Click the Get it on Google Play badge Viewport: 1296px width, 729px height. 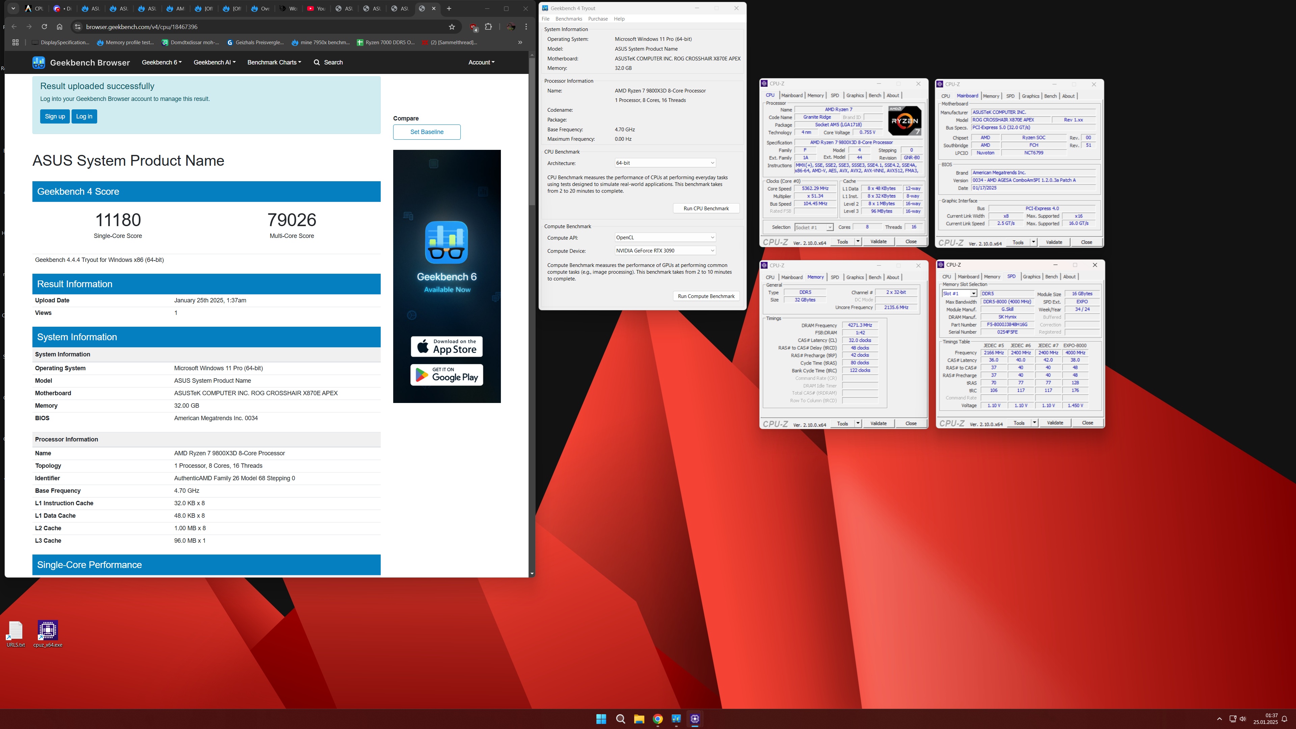point(447,375)
